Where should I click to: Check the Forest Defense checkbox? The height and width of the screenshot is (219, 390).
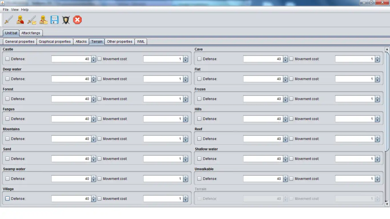(x=7, y=99)
